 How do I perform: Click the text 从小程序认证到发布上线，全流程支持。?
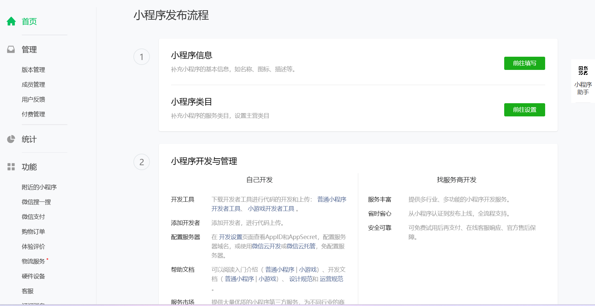point(460,214)
